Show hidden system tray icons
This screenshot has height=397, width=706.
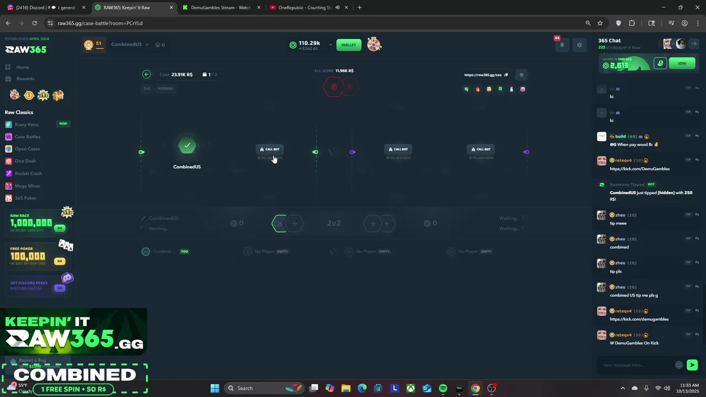(x=623, y=388)
